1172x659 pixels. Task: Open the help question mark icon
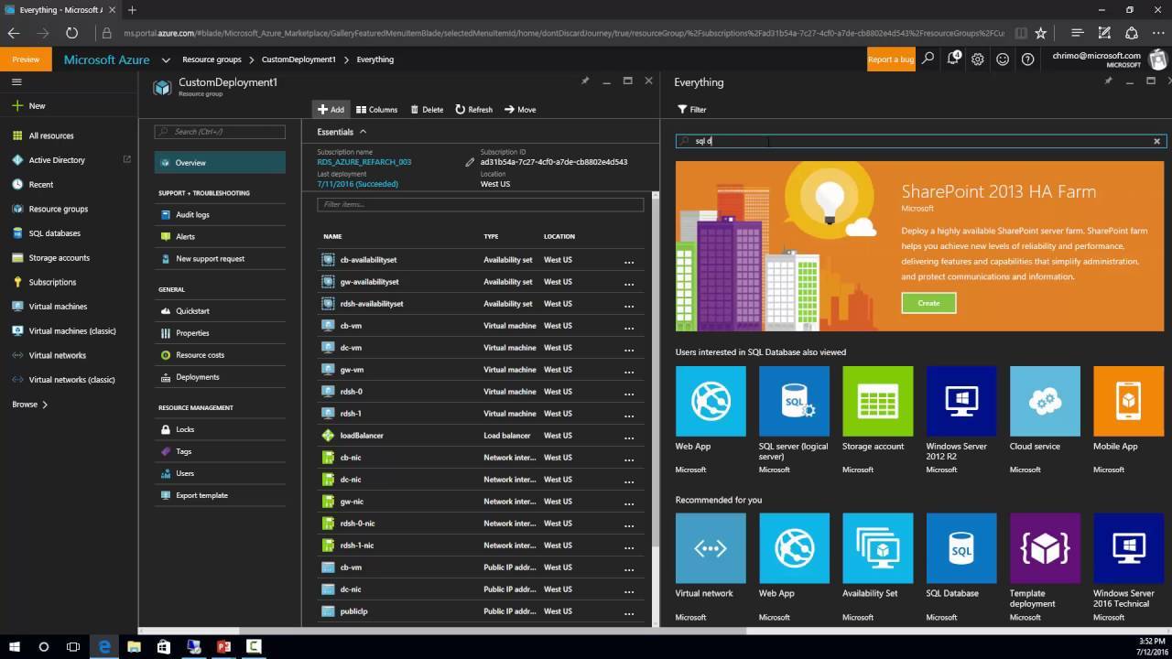(x=1027, y=59)
